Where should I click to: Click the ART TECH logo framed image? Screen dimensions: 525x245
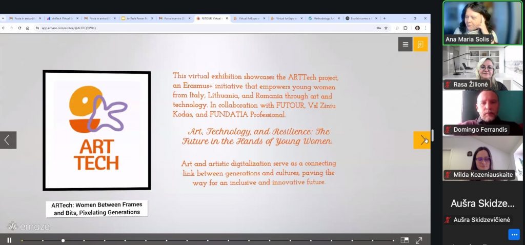97,130
